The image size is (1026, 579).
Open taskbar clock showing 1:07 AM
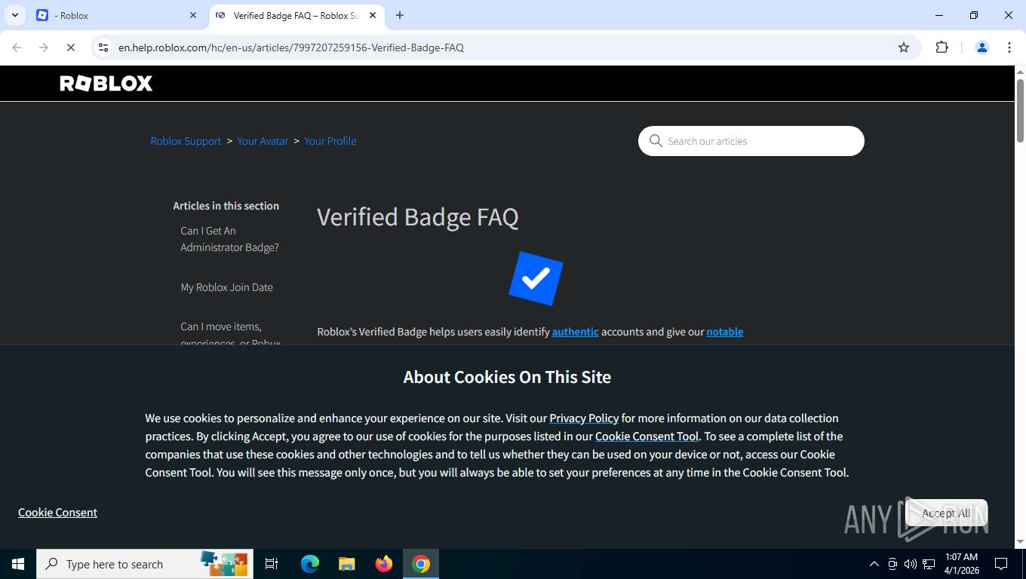tap(961, 564)
